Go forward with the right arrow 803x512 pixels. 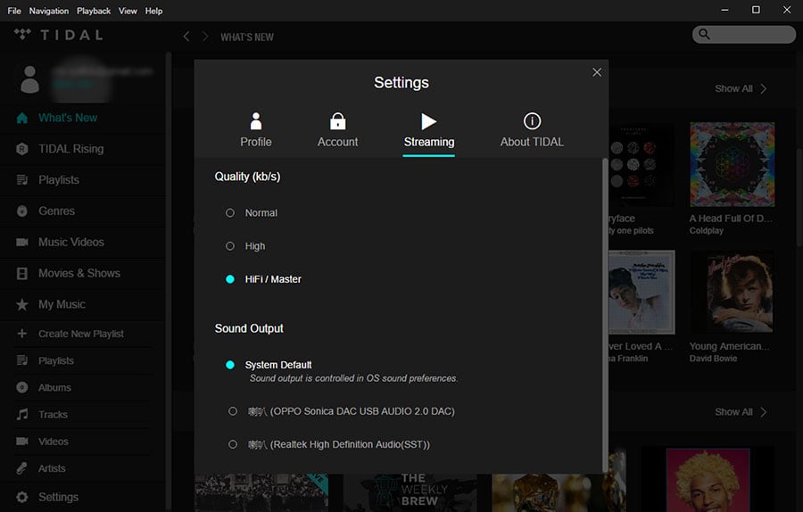(x=205, y=37)
